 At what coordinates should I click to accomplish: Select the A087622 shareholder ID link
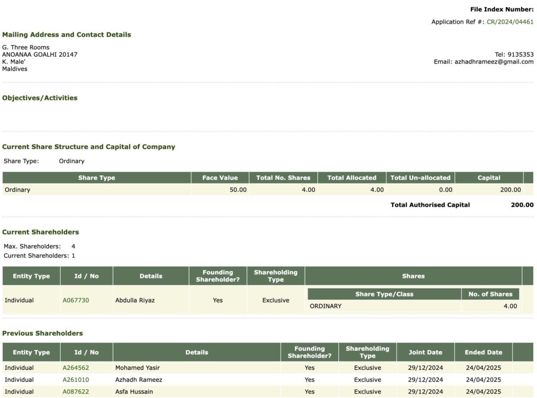[x=76, y=392]
